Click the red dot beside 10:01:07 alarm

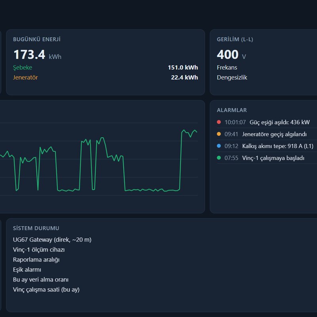[219, 122]
